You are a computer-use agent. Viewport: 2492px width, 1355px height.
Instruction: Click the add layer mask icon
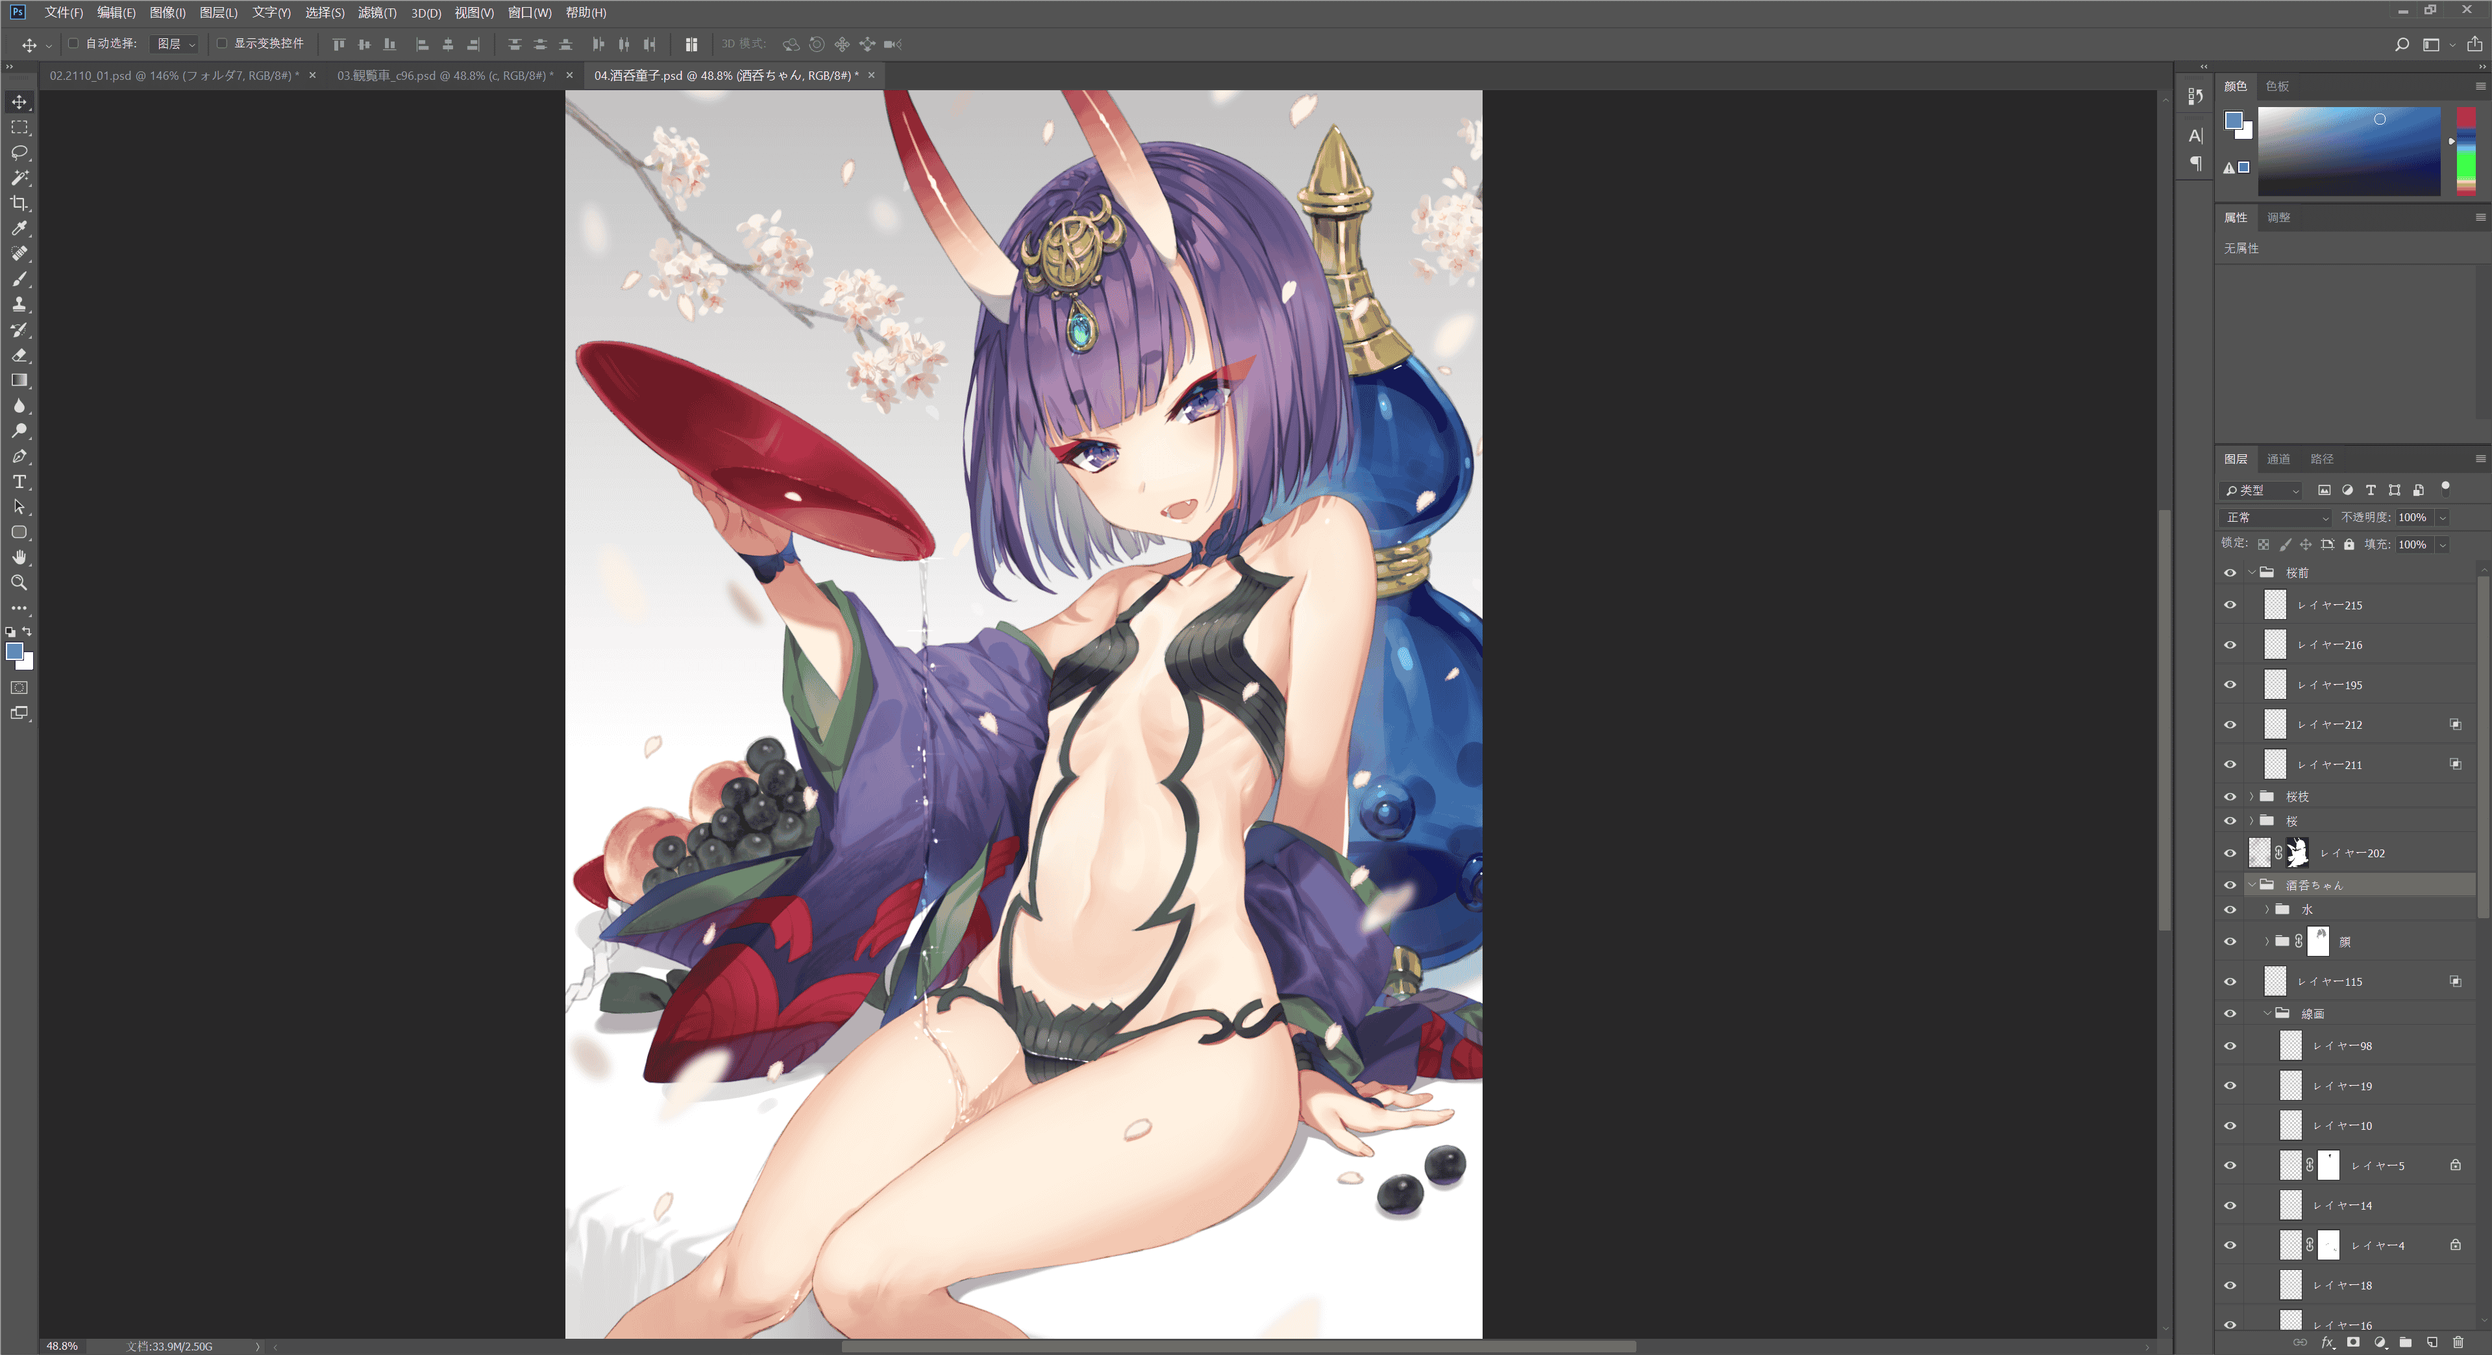tap(2352, 1343)
